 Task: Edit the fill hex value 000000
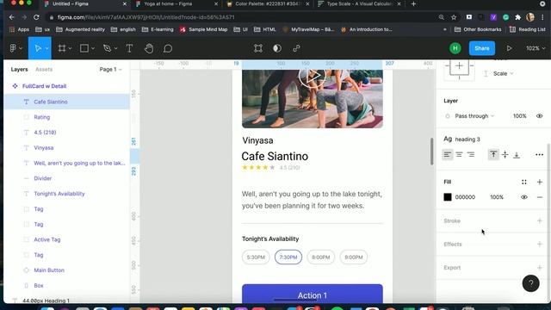point(465,197)
